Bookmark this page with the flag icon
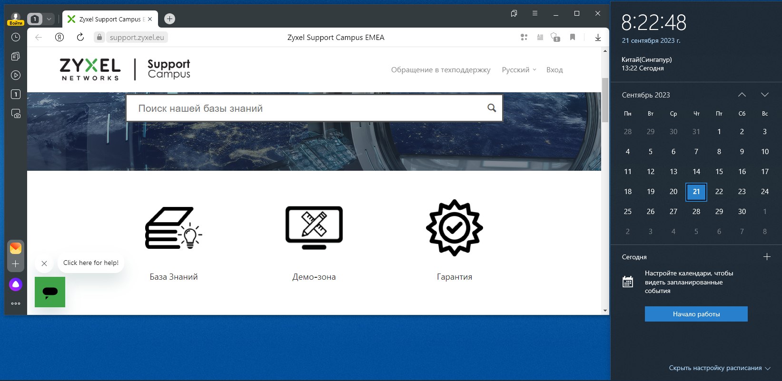 coord(573,37)
